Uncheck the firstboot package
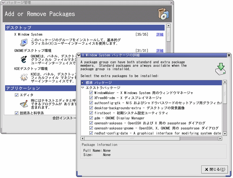Screen dimensions: 233x178 (91, 113)
